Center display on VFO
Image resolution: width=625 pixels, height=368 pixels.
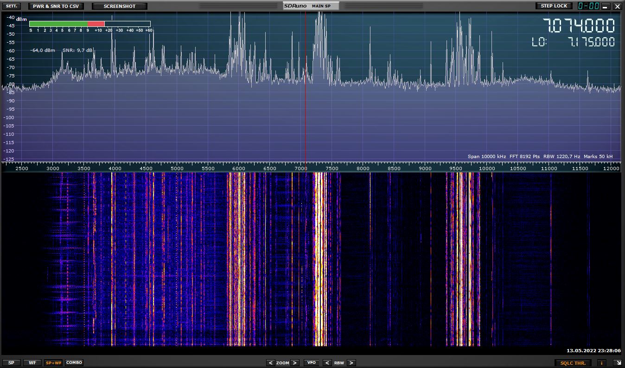[311, 363]
